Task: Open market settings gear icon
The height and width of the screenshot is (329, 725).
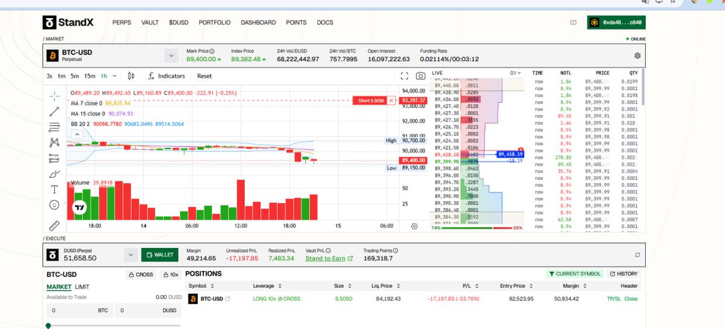Action: point(637,56)
